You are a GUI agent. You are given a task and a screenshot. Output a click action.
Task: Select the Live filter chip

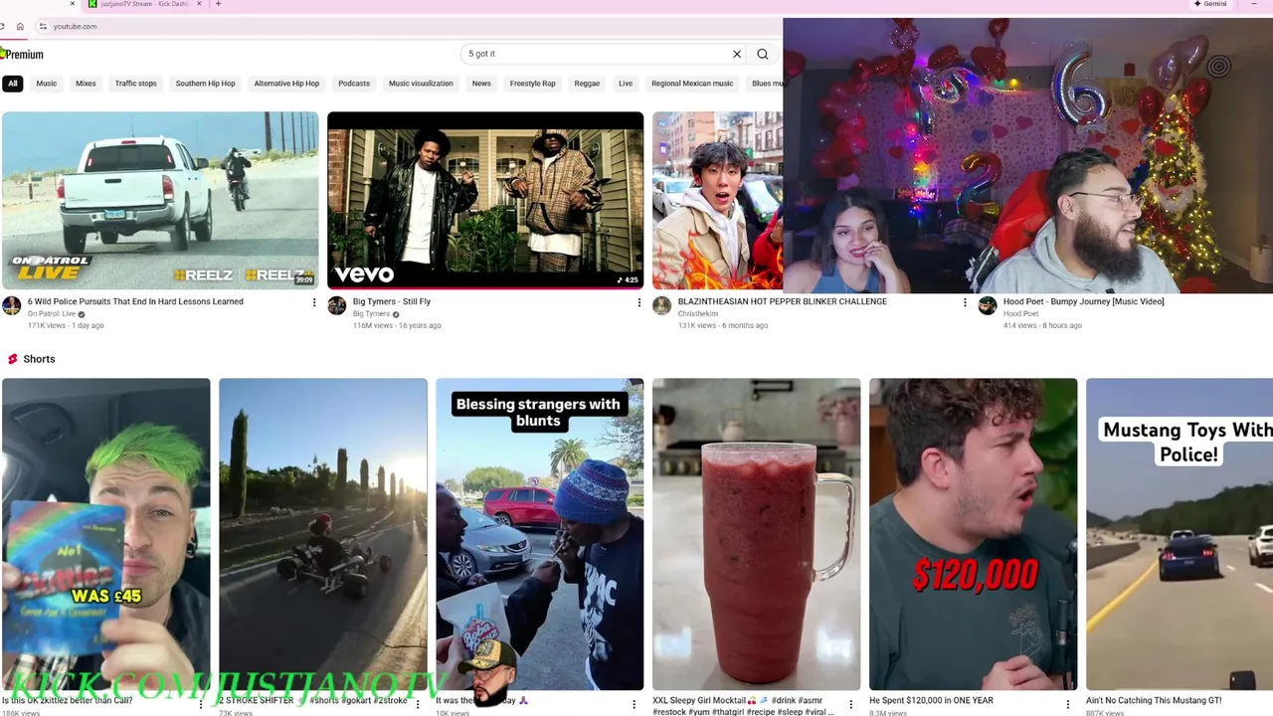(x=626, y=84)
